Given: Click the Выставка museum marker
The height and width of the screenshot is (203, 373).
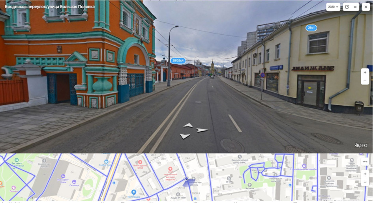Looking at the screenshot, I should [x=17, y=160].
